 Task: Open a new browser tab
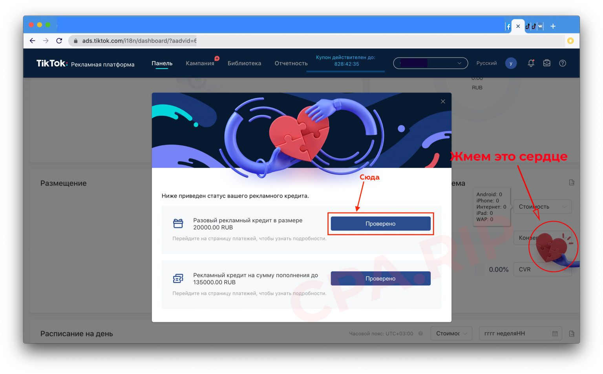[553, 26]
